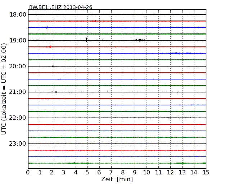The image size is (234, 187).
Task: Click the 10 minute tick label
Action: click(147, 173)
